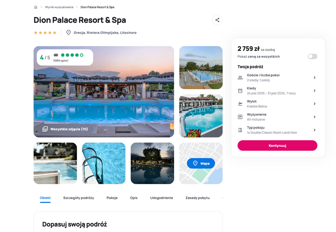Open the Mapa button on map
This screenshot has width=336, height=232.
201,163
